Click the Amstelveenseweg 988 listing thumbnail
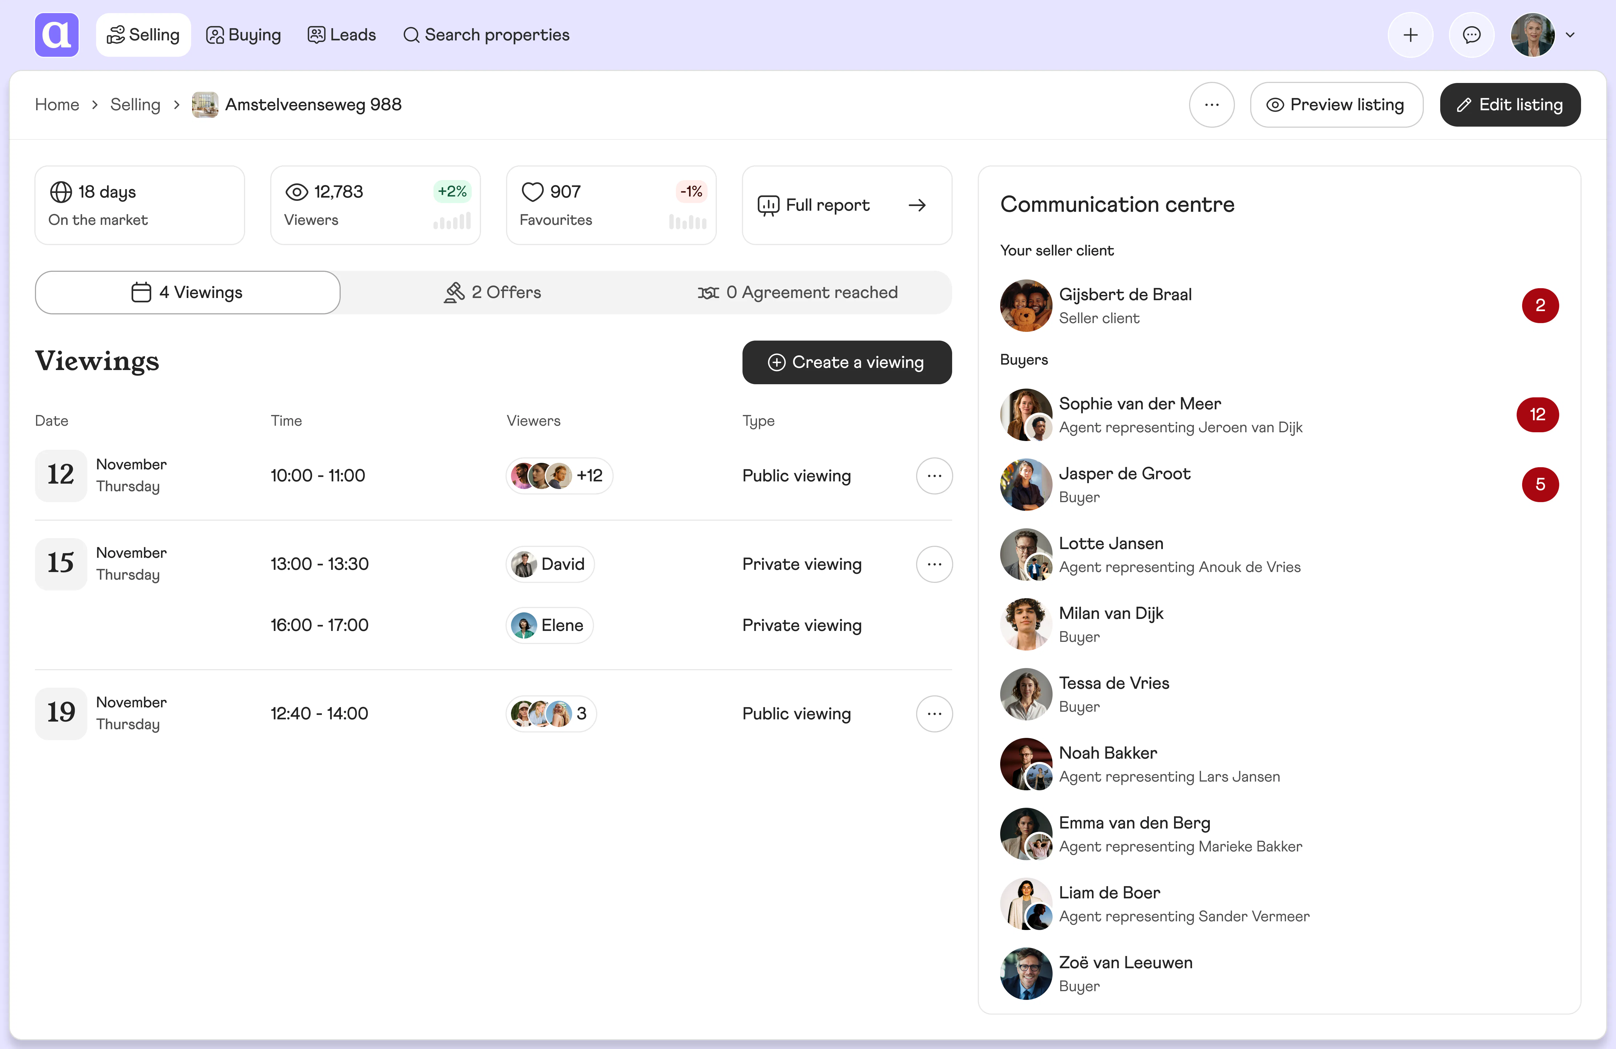1616x1049 pixels. [205, 105]
